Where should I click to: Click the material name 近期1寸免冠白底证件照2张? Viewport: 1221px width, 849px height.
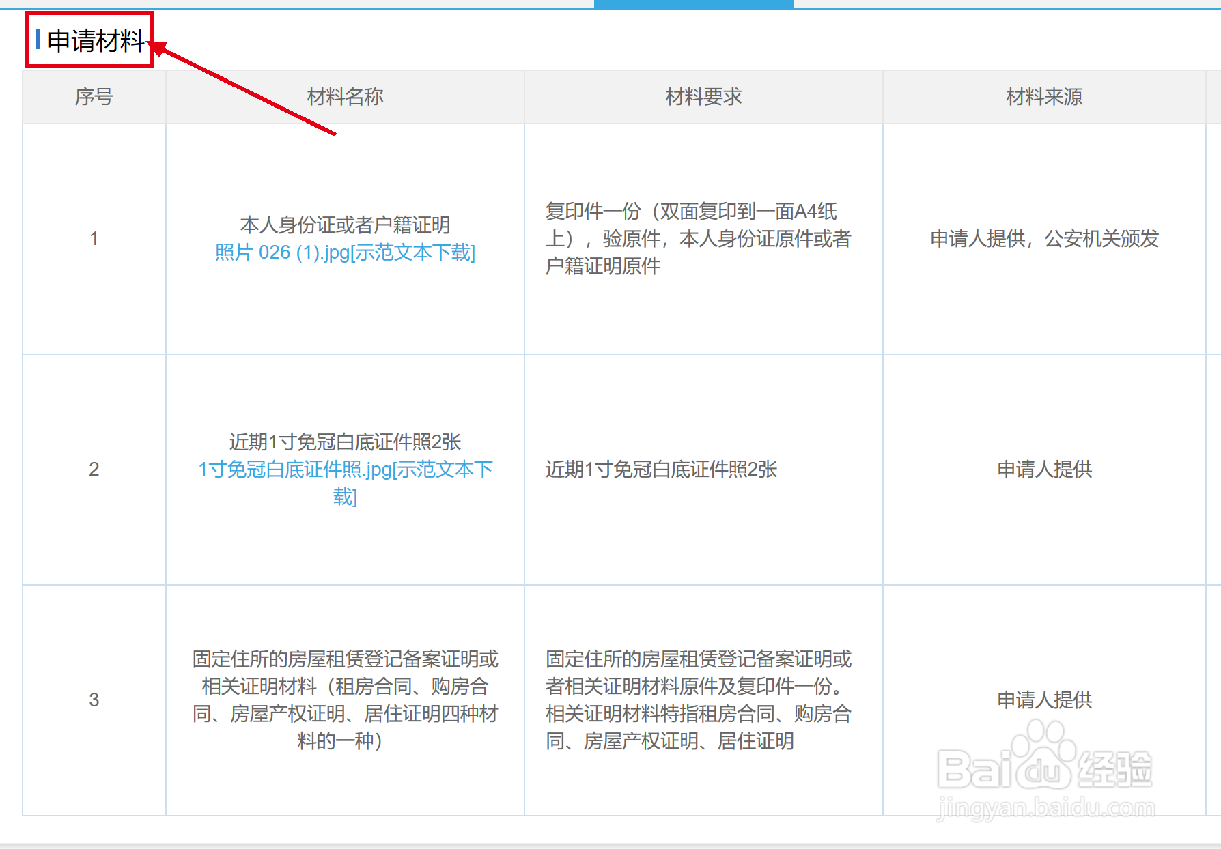pos(345,442)
